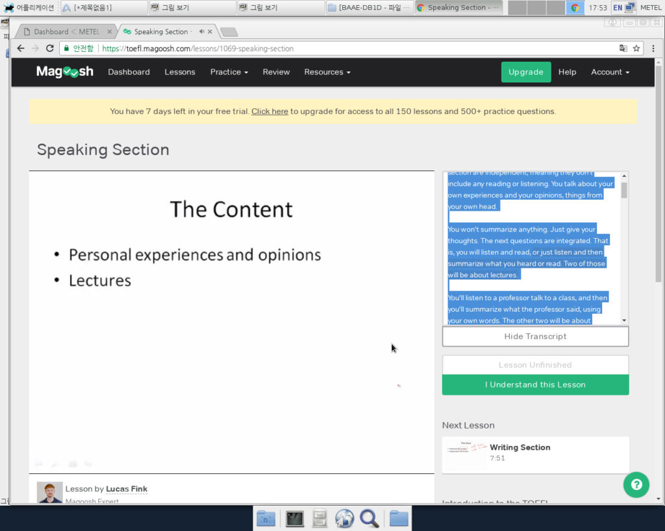Bookmark this page with the star icon
Screen dimensions: 665x531
point(636,49)
